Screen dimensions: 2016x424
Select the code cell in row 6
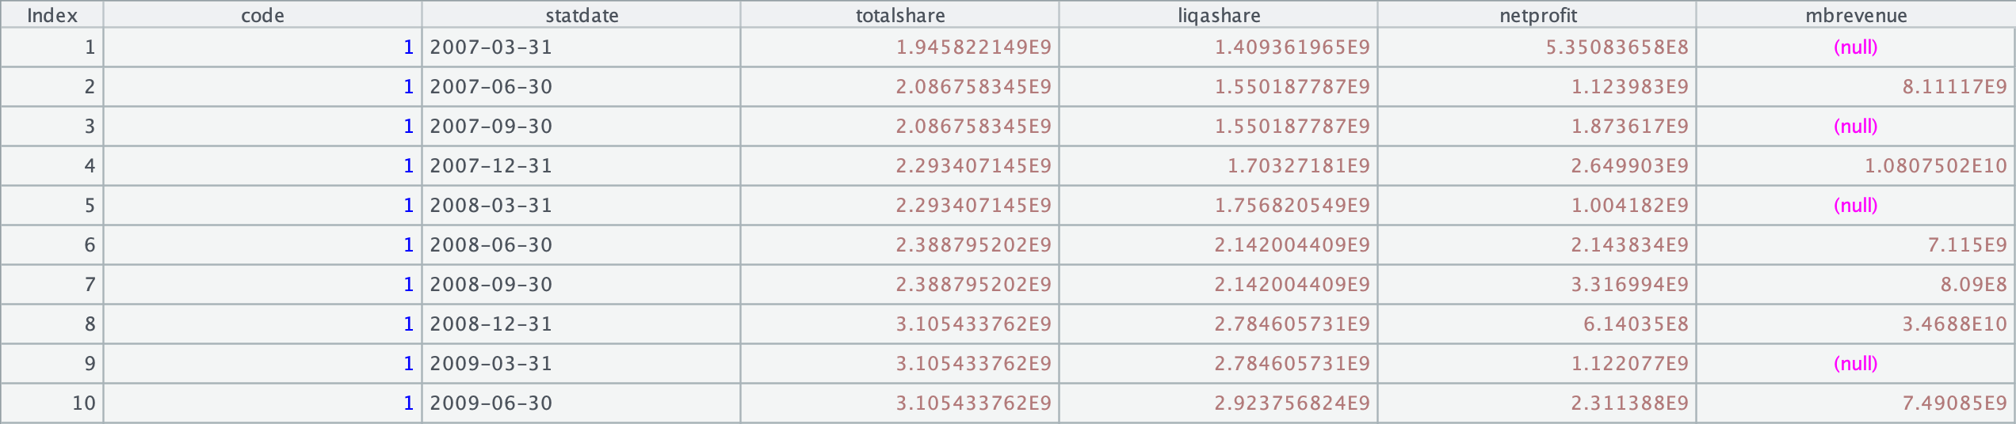262,245
